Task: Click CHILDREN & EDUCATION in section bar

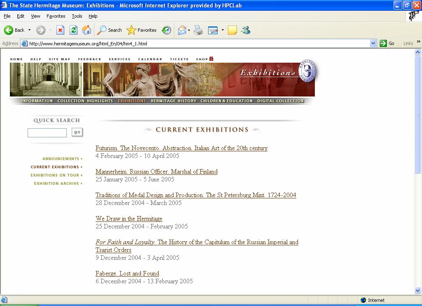Action: 227,101
